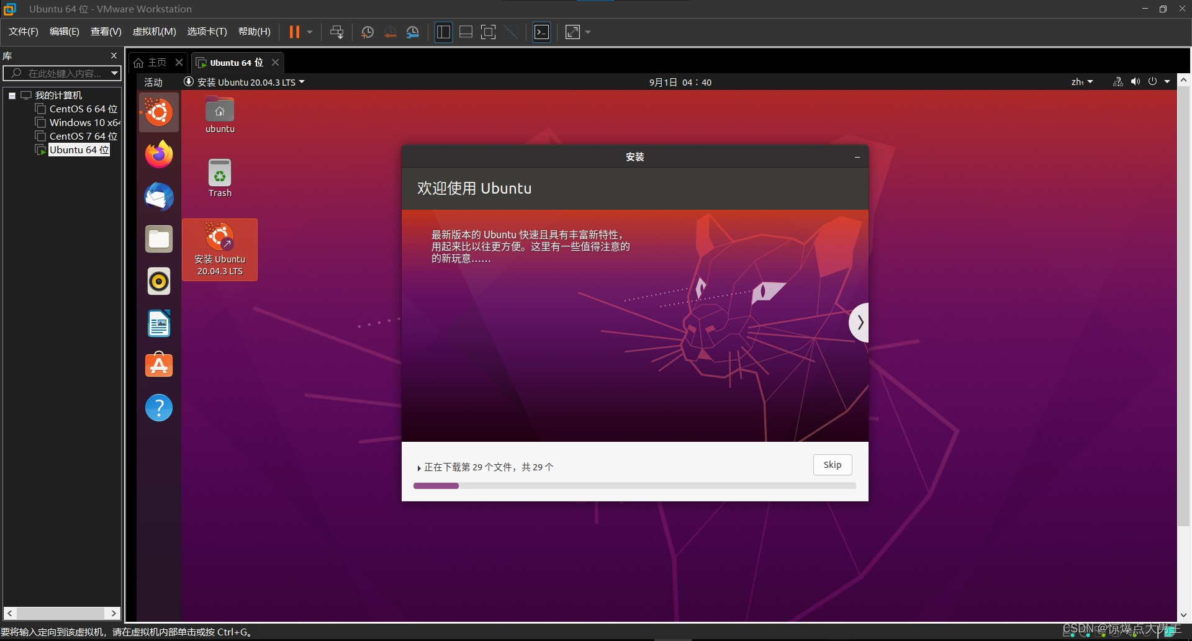1192x641 pixels.
Task: Click the Unity mode toolbar icon
Action: (511, 32)
